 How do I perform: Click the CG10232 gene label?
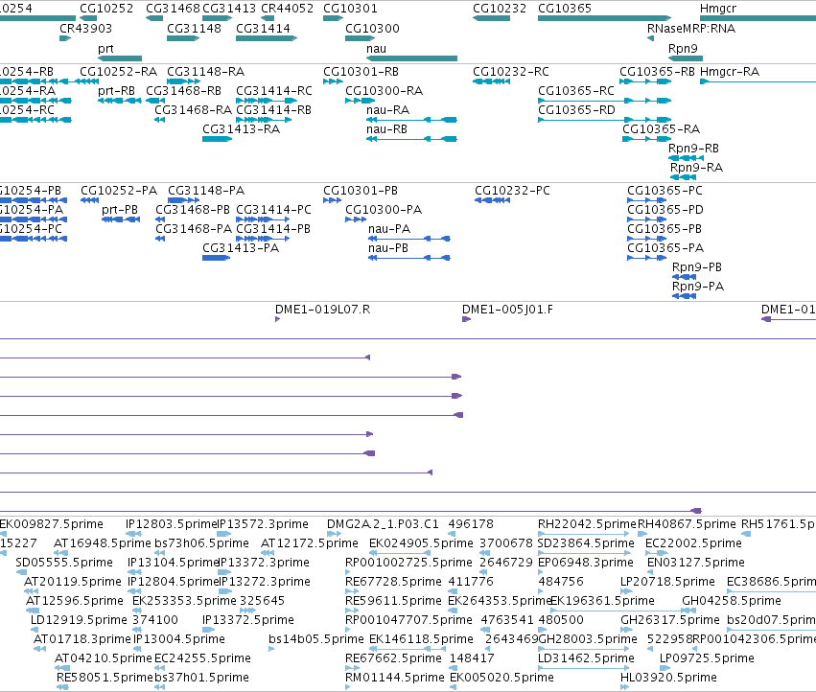pos(500,9)
